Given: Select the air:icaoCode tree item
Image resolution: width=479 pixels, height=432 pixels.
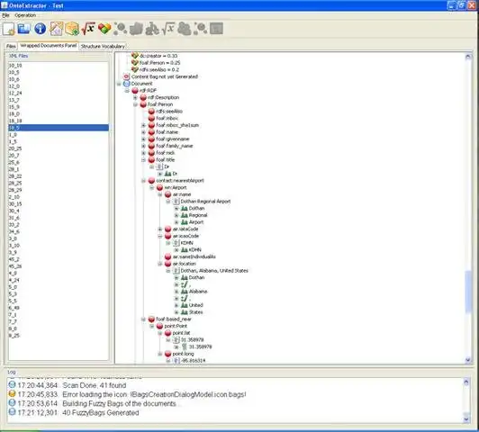Looking at the screenshot, I should click(x=185, y=236).
